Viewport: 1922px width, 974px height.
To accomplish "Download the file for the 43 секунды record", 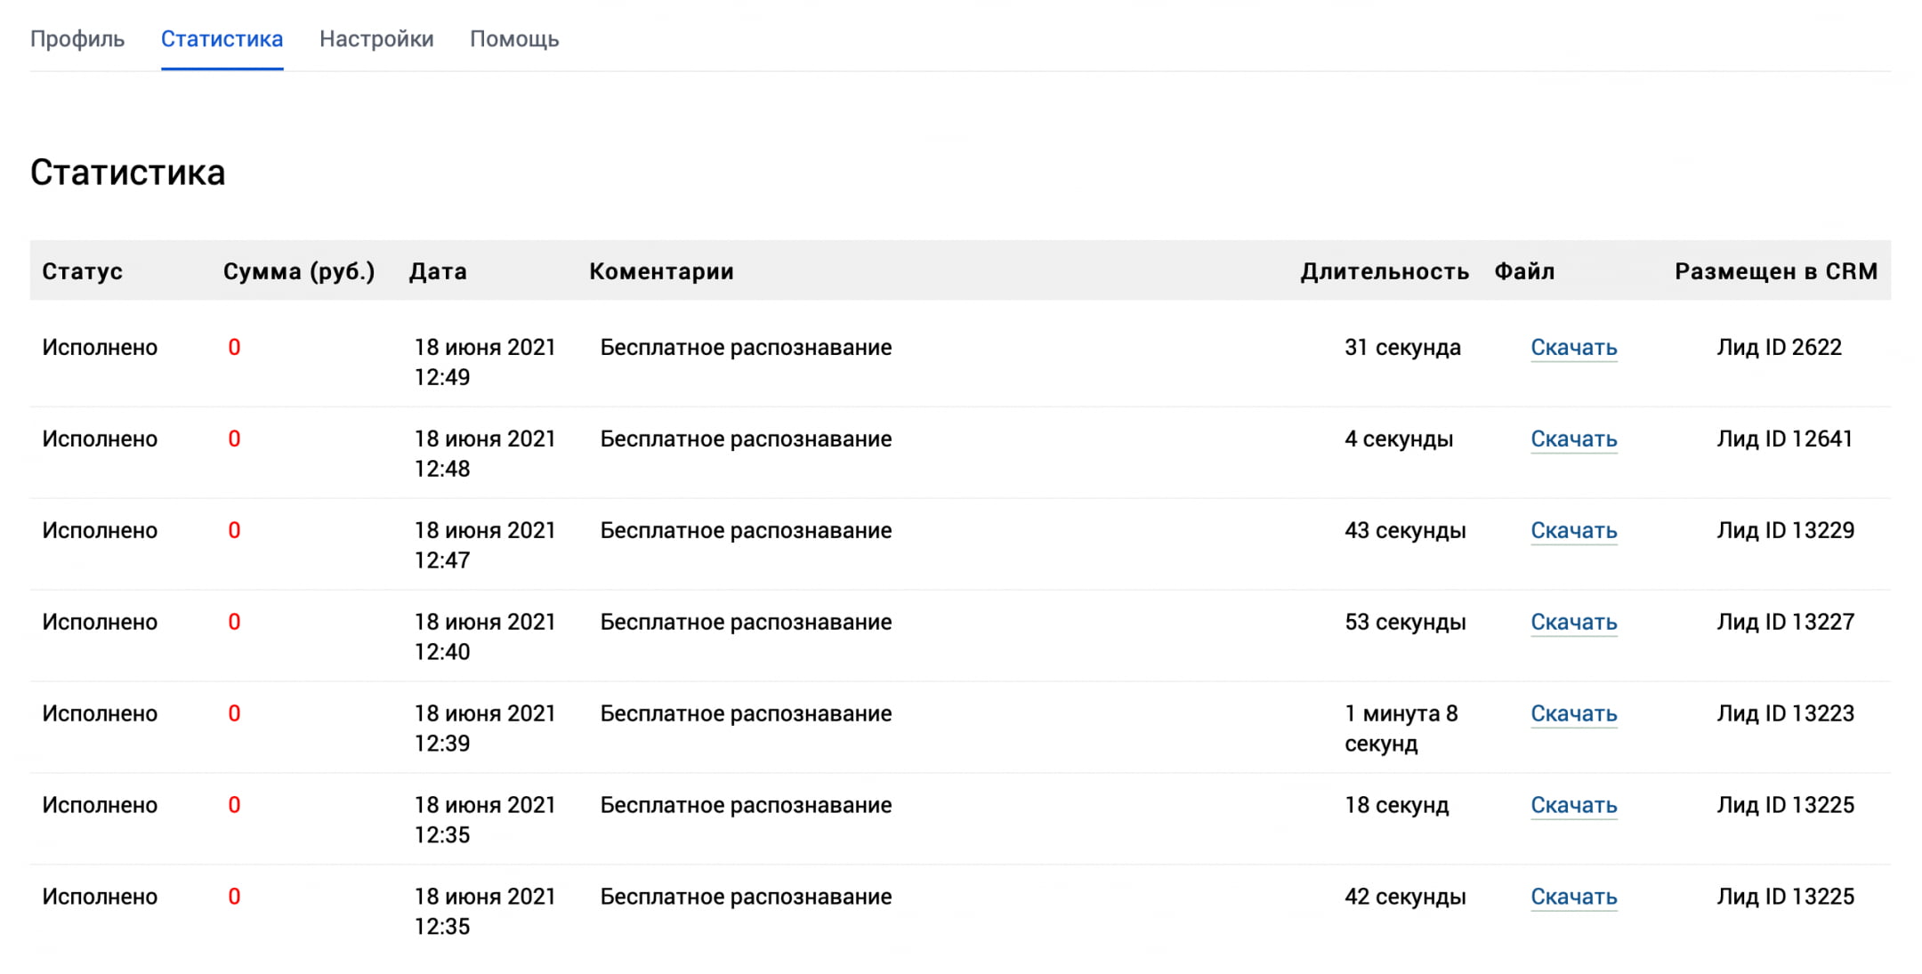I will tap(1573, 531).
